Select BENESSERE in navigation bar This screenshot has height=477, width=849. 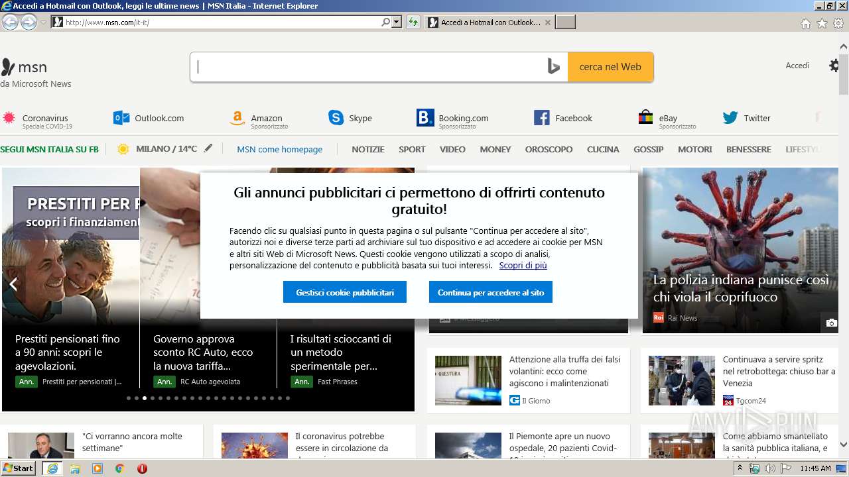click(748, 149)
